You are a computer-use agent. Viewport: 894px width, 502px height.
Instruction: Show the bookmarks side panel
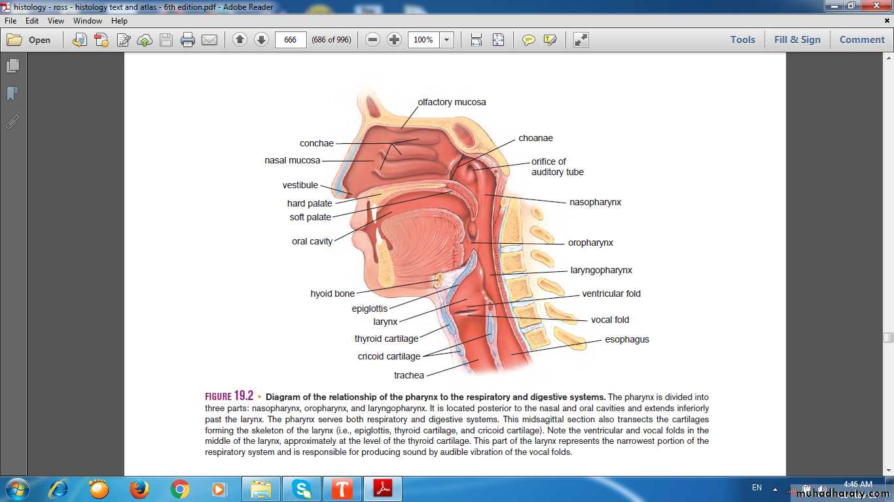coord(12,94)
